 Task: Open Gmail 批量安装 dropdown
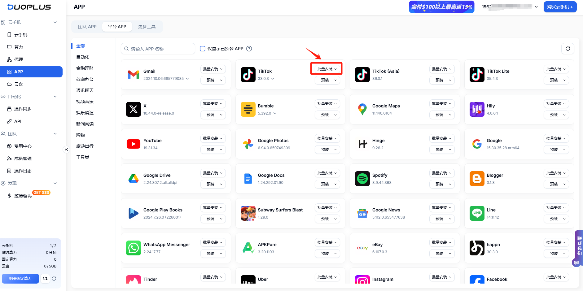(x=213, y=69)
